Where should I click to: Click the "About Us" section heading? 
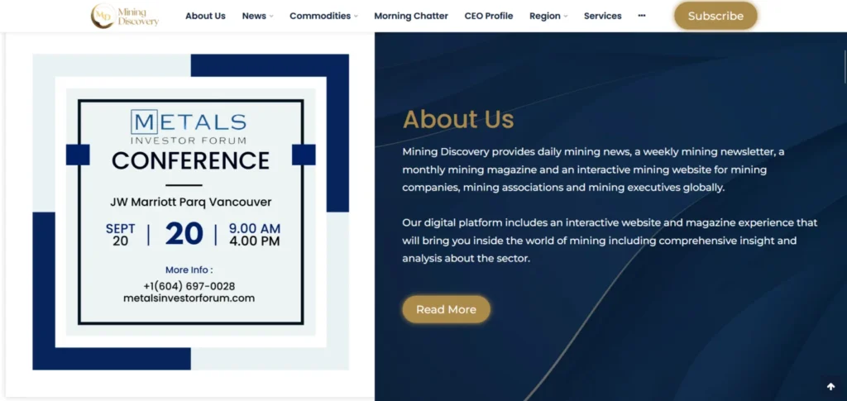458,119
